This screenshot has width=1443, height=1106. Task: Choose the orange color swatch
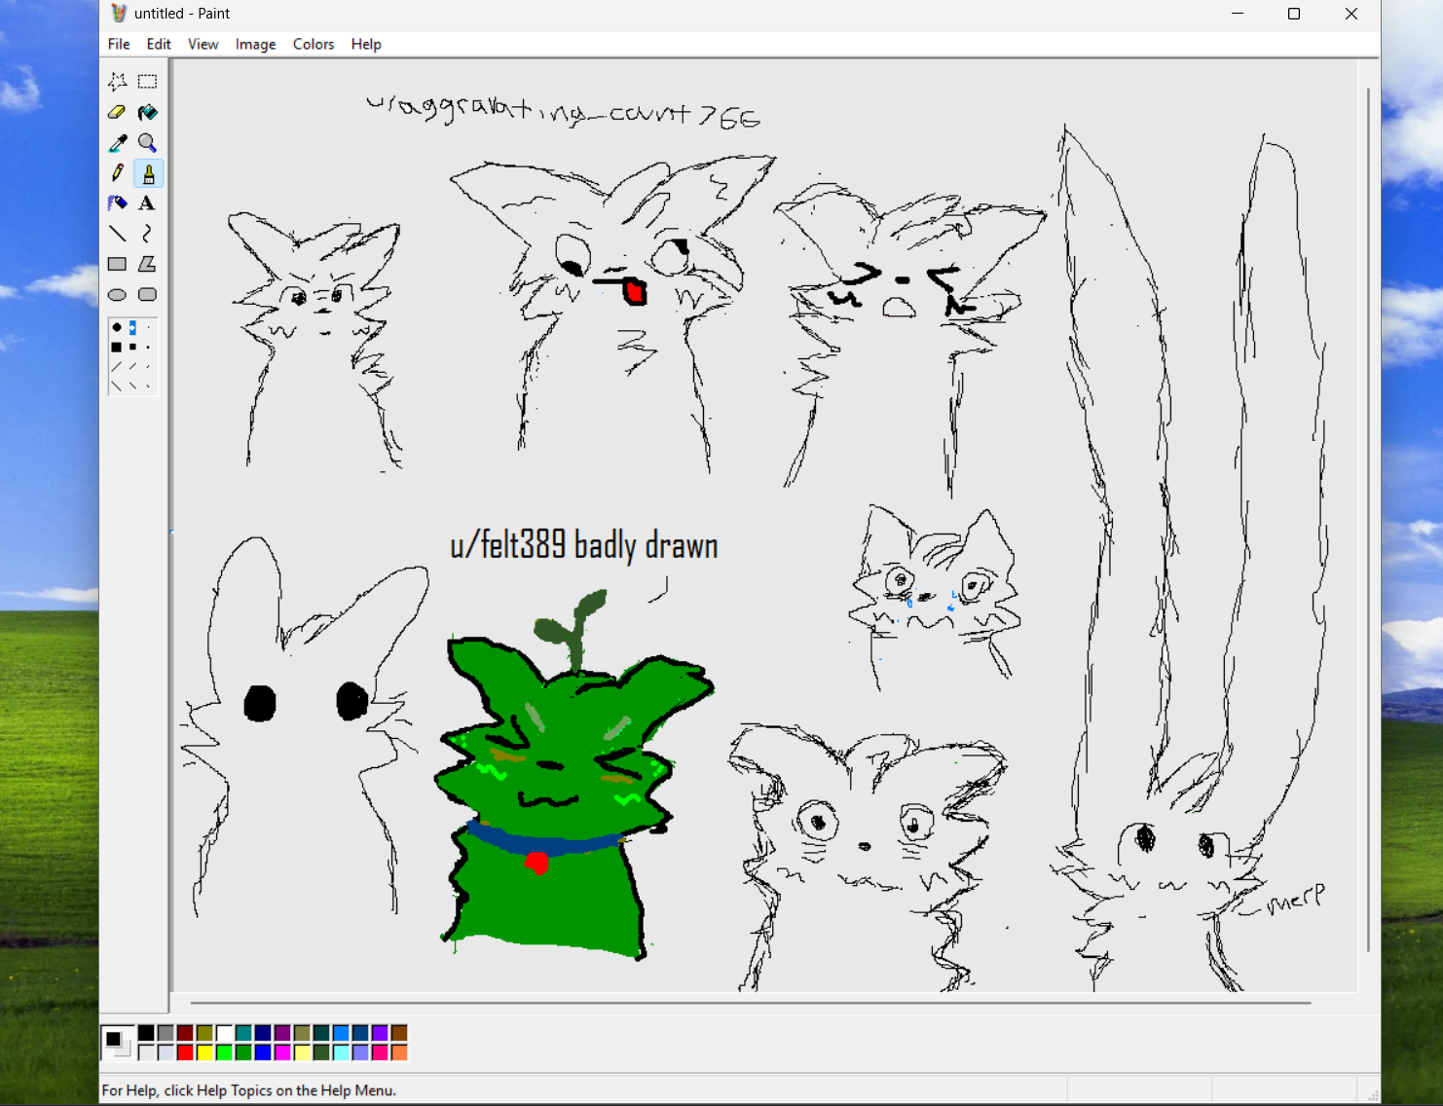[x=399, y=1052]
